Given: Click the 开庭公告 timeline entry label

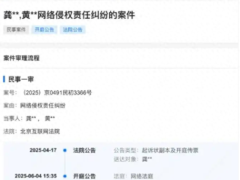Looking at the screenshot, I should point(84,176).
